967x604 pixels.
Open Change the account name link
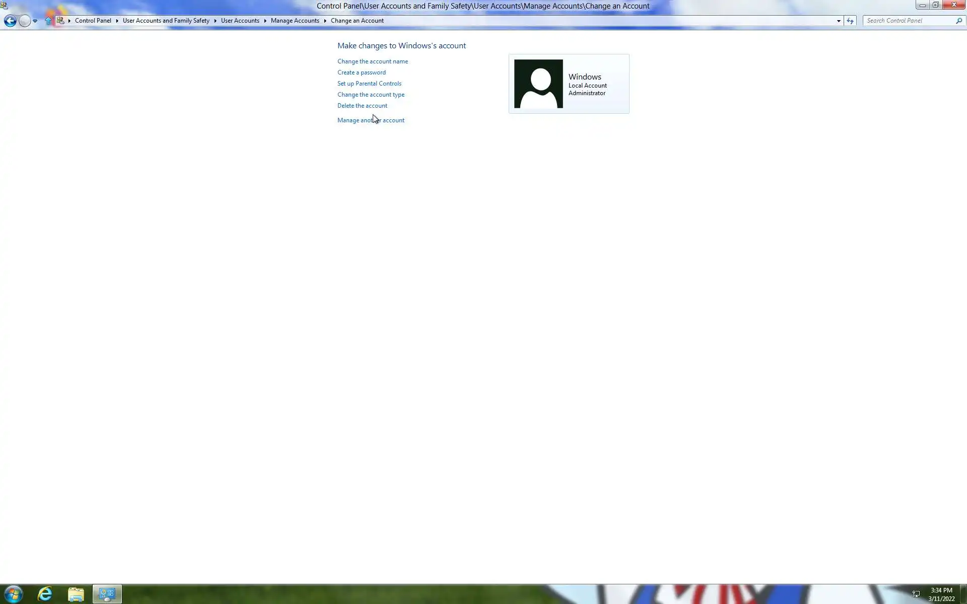pyautogui.click(x=372, y=61)
